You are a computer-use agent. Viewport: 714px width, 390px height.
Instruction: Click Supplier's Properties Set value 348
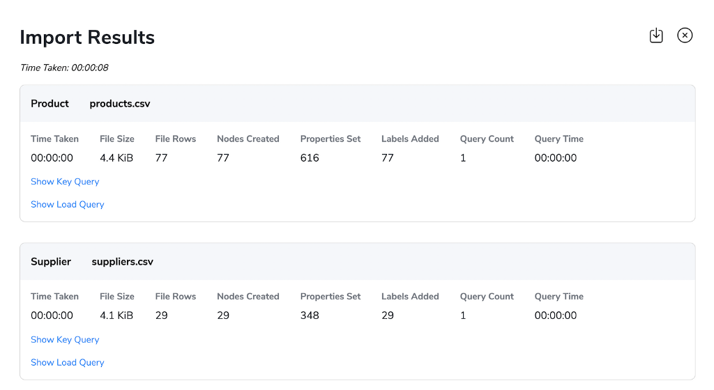tap(310, 315)
